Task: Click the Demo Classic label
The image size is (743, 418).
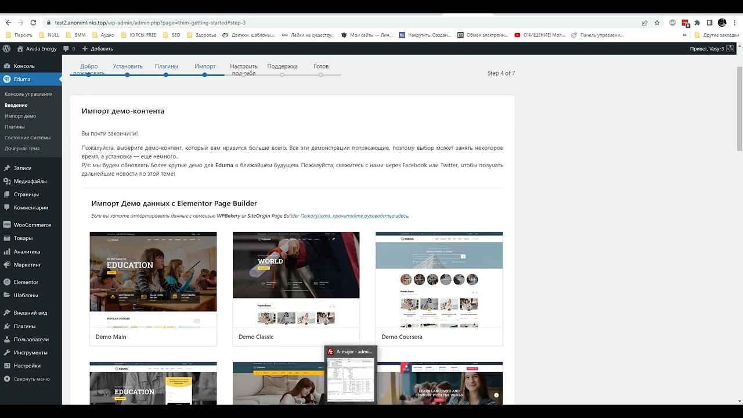Action: pyautogui.click(x=256, y=337)
